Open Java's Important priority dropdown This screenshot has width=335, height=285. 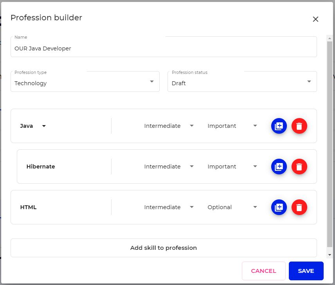[232, 126]
